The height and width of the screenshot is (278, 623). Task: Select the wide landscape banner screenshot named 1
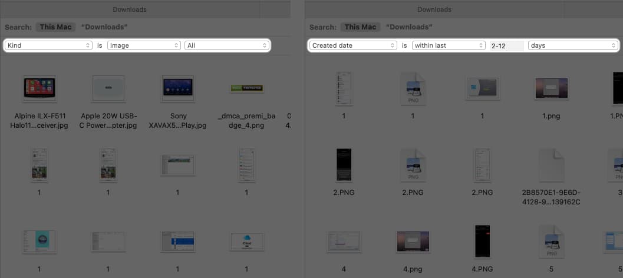pyautogui.click(x=177, y=165)
